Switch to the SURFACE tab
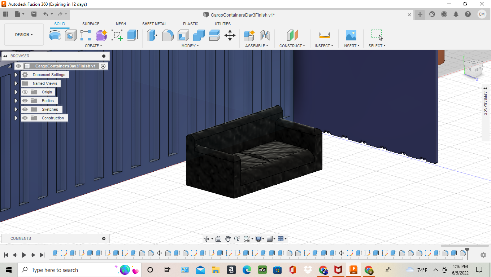The image size is (491, 277). pos(91,24)
